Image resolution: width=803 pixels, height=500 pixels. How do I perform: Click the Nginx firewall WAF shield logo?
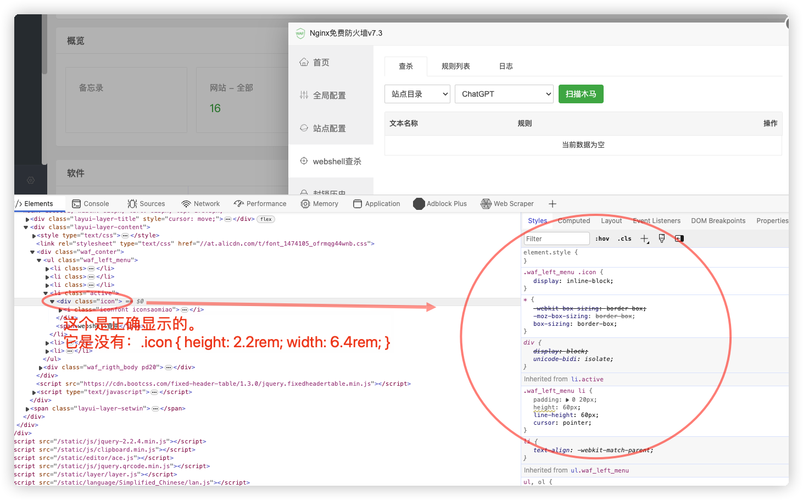point(300,33)
